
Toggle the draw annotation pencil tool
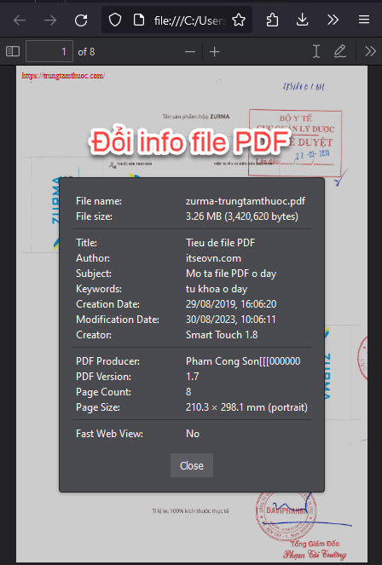click(340, 51)
